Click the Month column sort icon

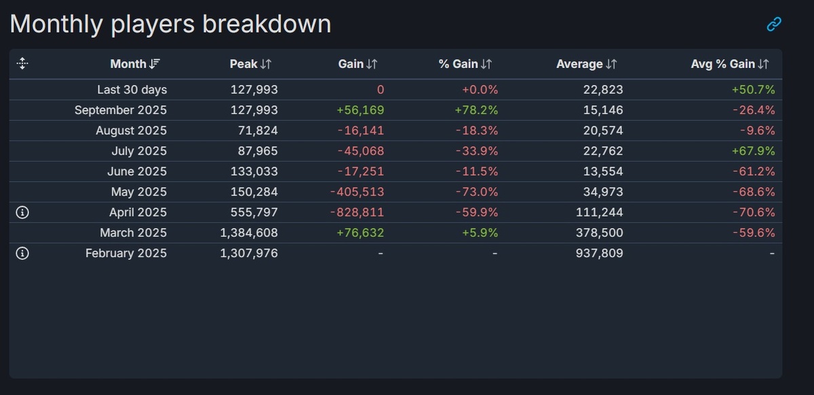tap(155, 64)
